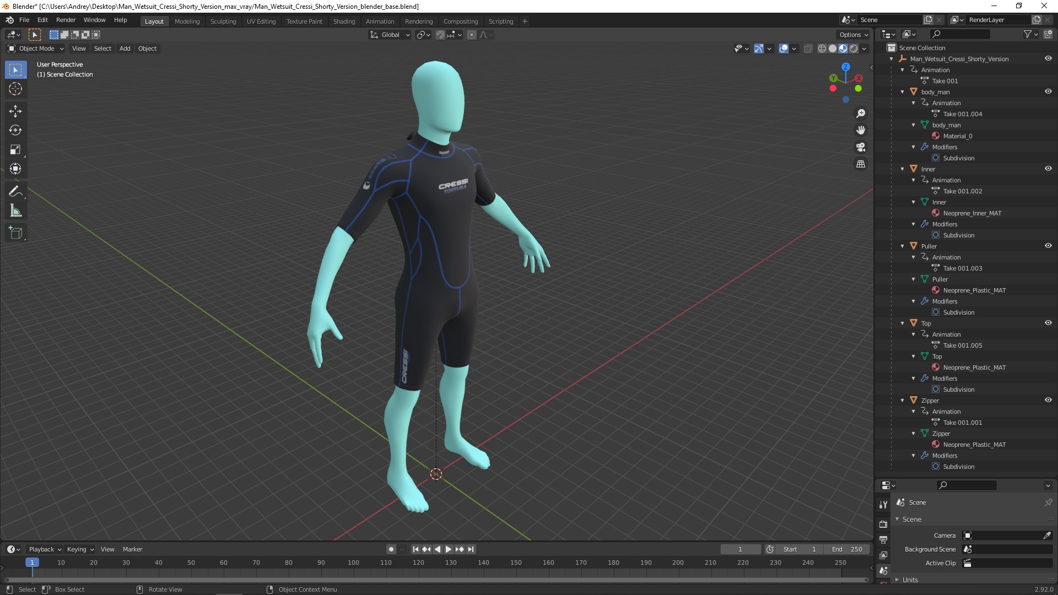The width and height of the screenshot is (1058, 595).
Task: Select the Measure tool
Action: (x=15, y=210)
